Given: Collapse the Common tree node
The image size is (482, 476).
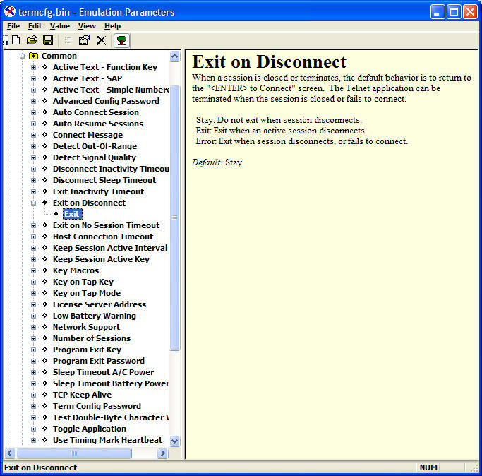Looking at the screenshot, I should [22, 56].
